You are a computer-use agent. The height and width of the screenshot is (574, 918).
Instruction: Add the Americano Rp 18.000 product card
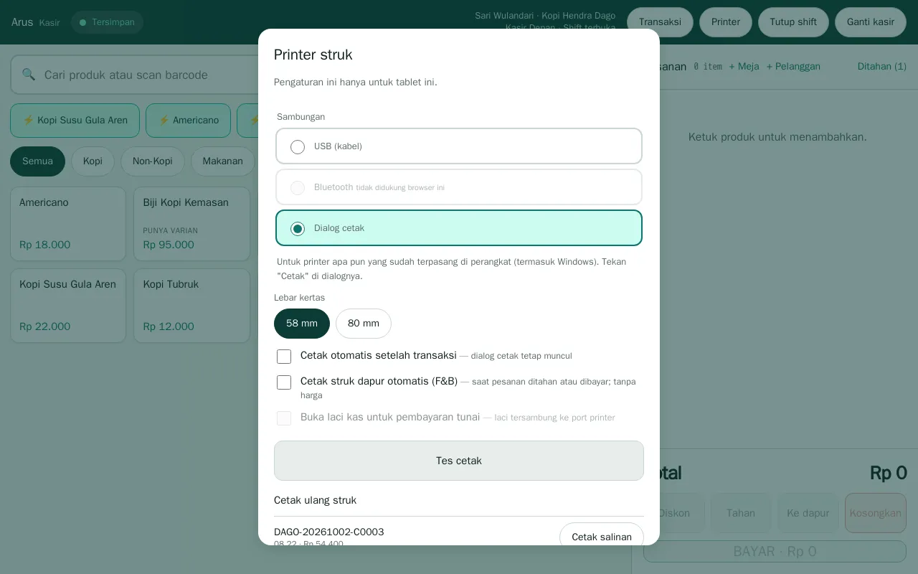pos(68,224)
